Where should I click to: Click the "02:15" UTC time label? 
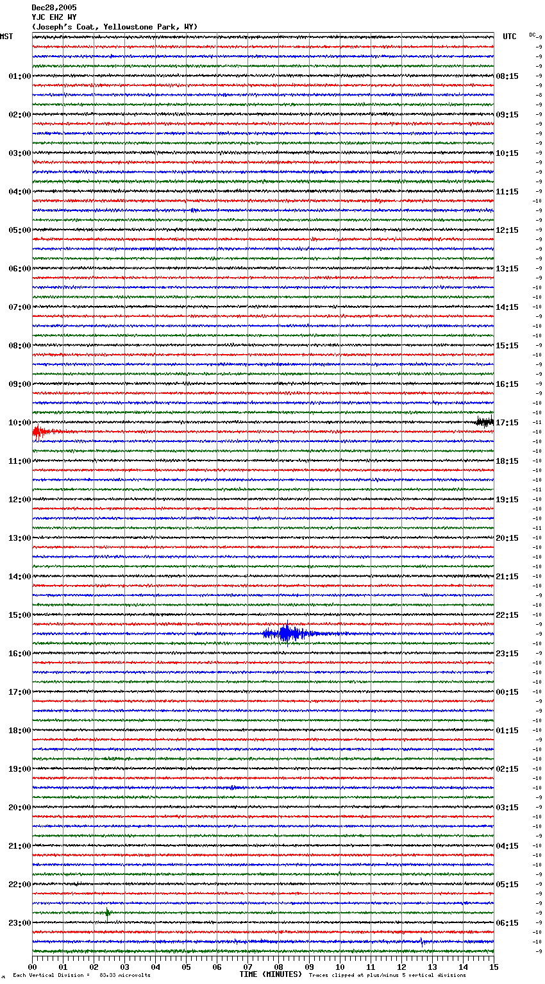[507, 769]
